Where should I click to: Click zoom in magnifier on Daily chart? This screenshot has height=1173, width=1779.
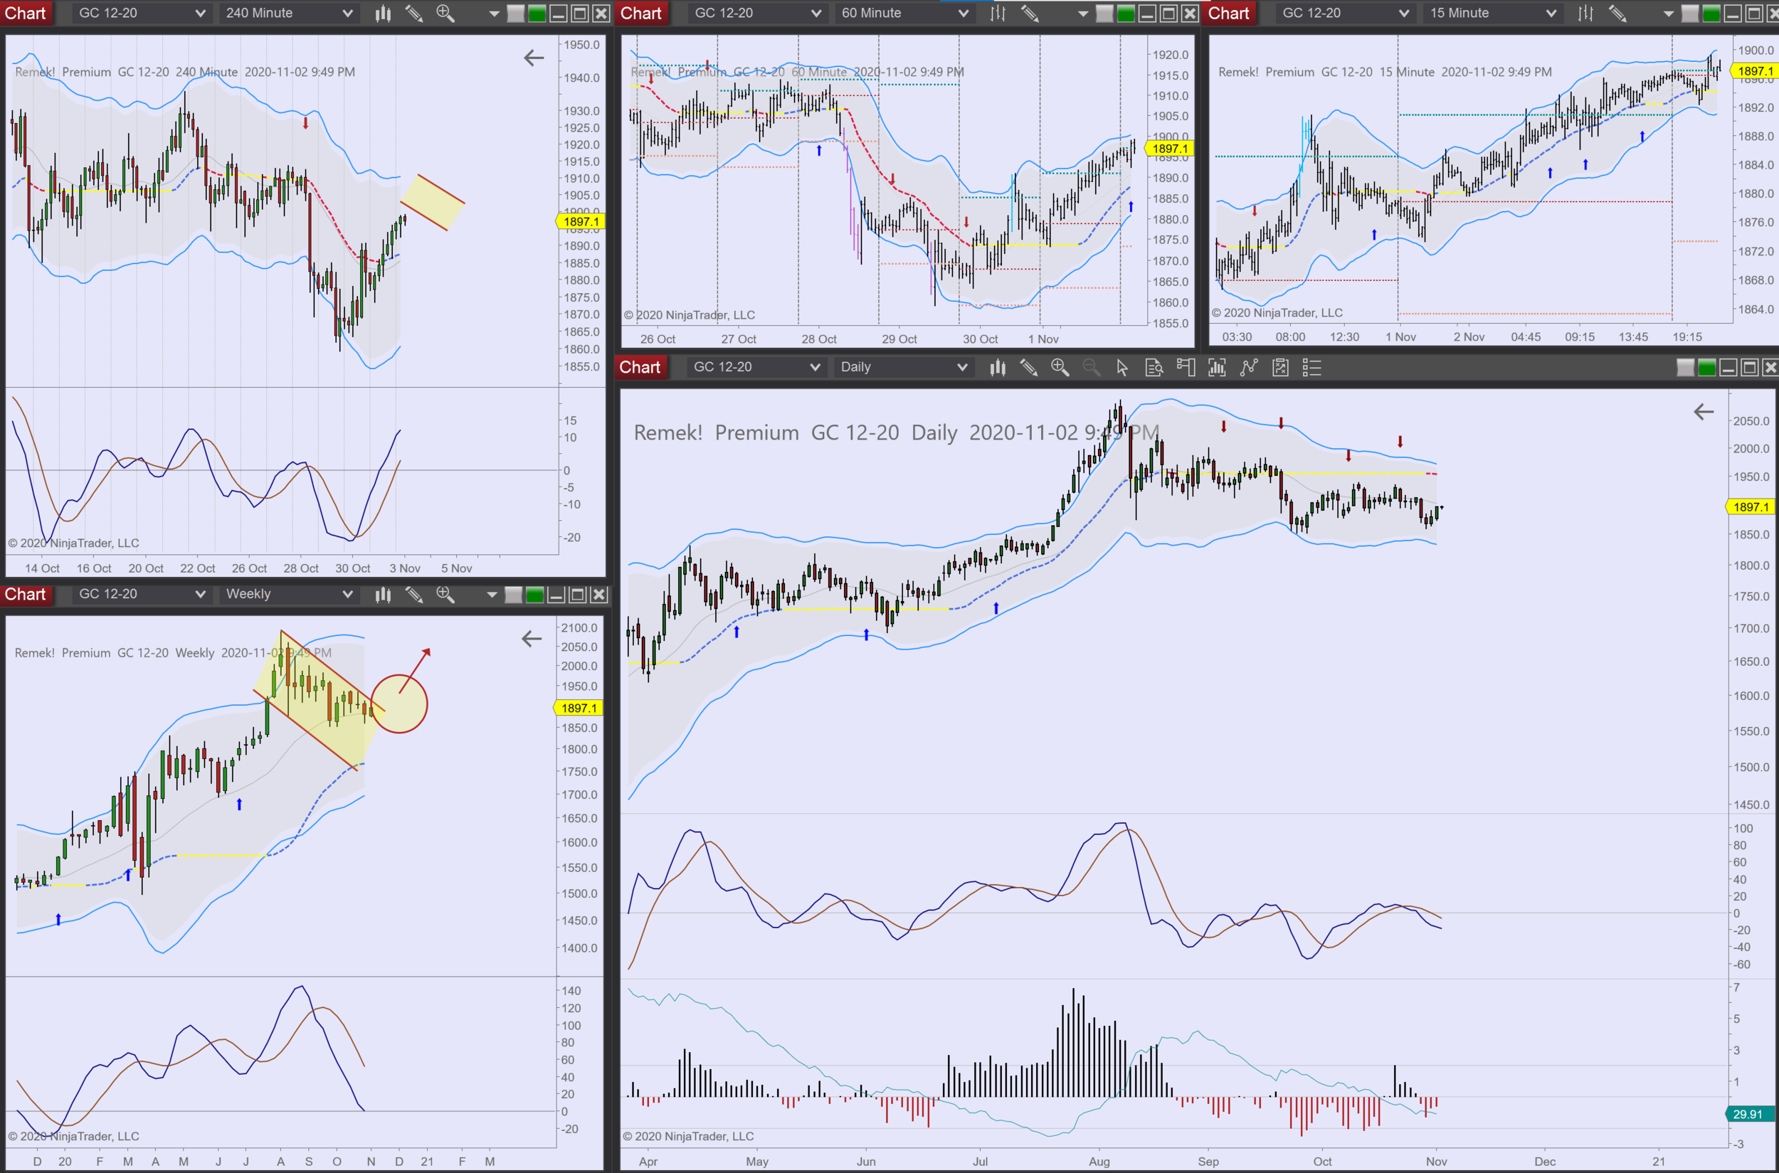(1059, 367)
